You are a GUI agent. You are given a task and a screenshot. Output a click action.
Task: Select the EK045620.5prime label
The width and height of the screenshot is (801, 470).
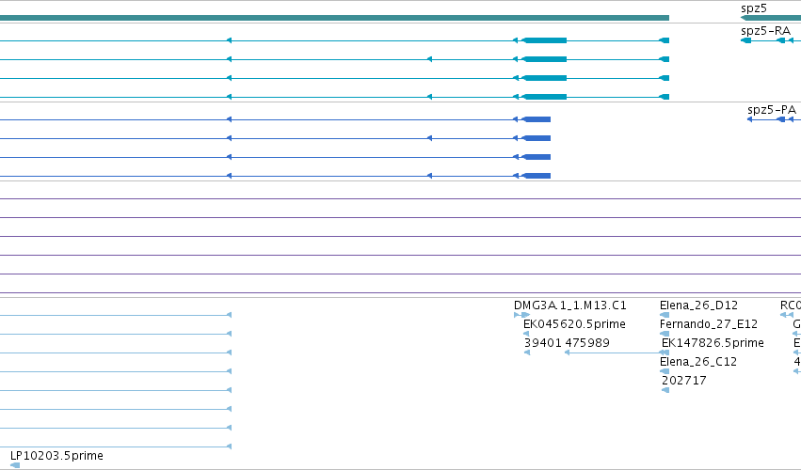click(574, 324)
